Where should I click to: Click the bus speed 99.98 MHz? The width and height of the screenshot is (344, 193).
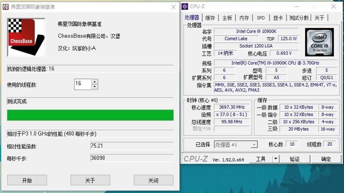pos(232,122)
